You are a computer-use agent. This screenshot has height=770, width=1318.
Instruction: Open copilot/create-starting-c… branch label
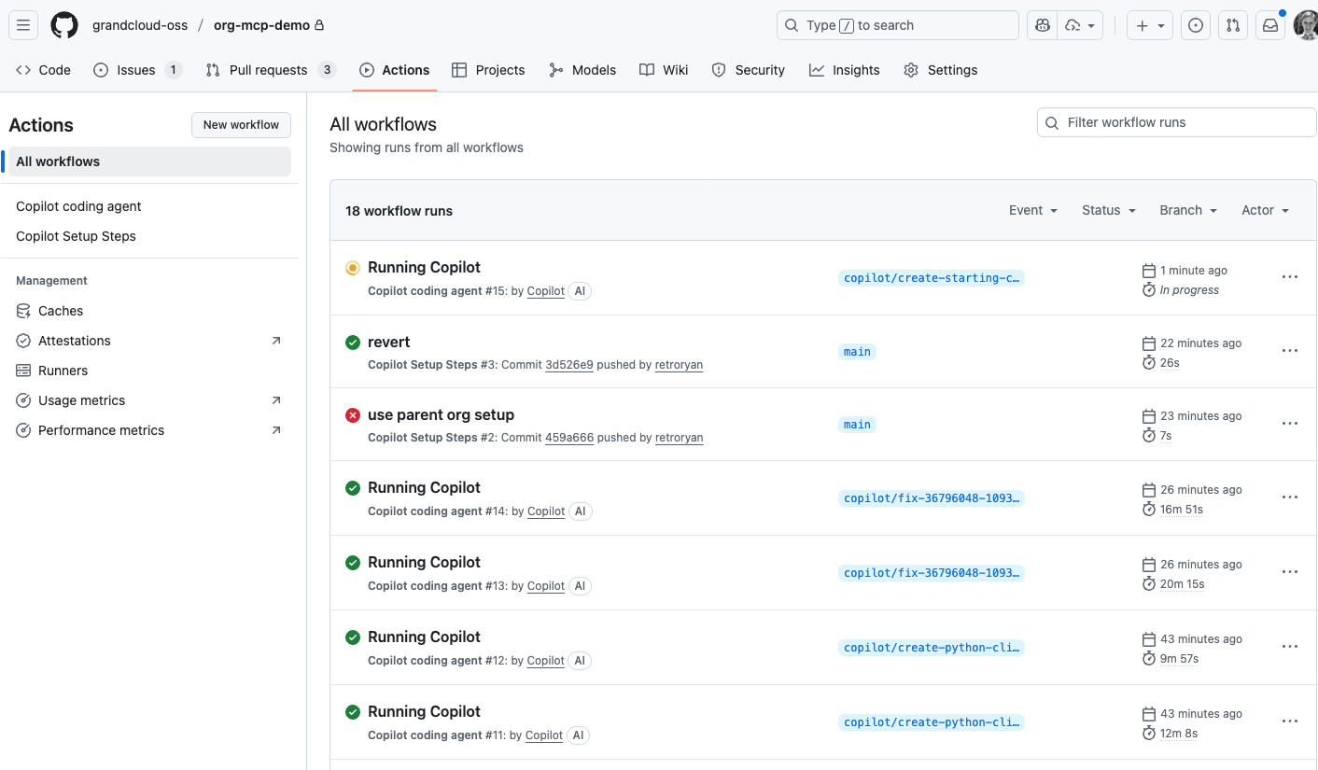[x=932, y=278]
